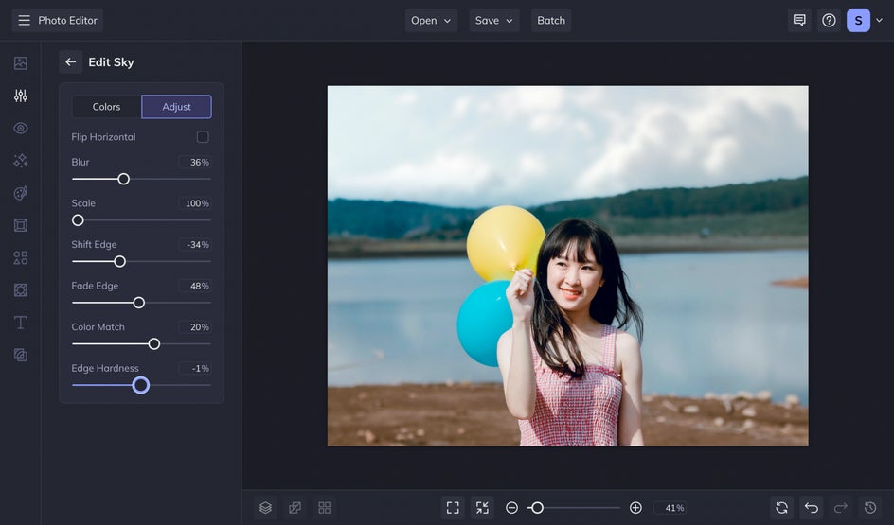Open the Frames sidebar icon
This screenshot has height=525, width=894.
click(x=21, y=225)
